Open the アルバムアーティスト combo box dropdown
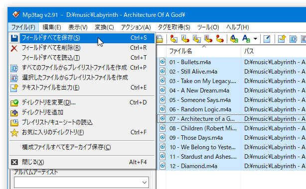Viewport: 306px width, 189px height. [x=145, y=183]
